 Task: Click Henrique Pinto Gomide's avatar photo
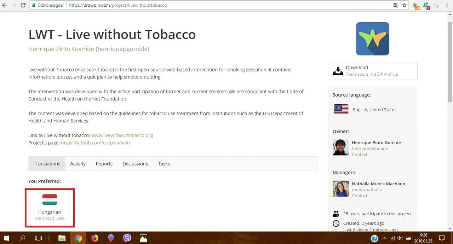340,147
